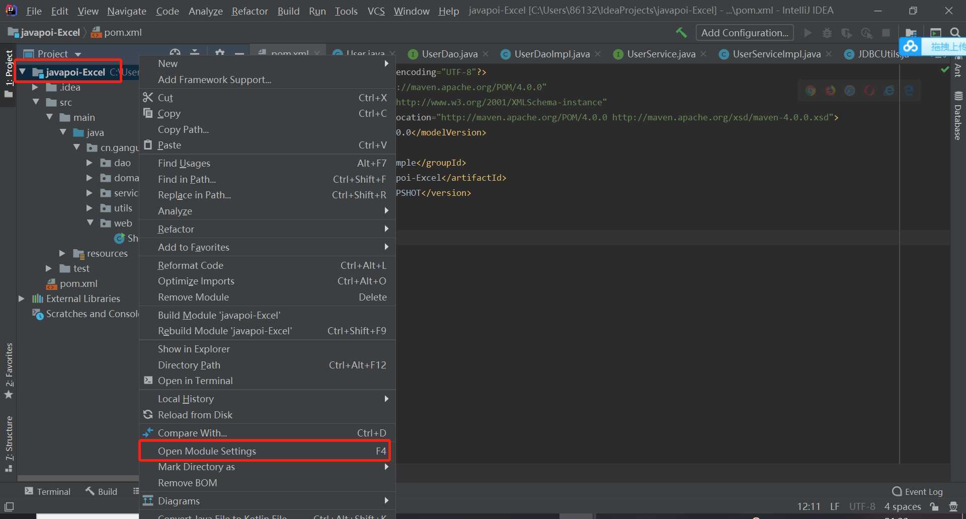Toggle the Terminal tool window button
The width and height of the screenshot is (966, 519).
click(x=47, y=491)
